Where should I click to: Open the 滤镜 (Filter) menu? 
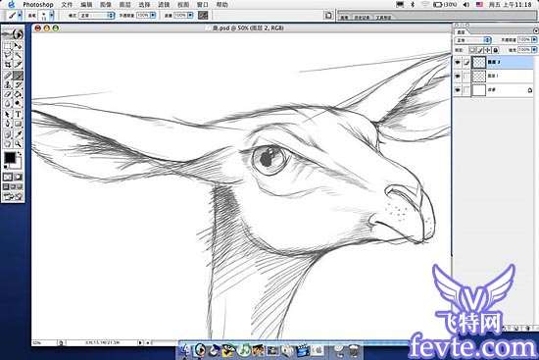click(x=164, y=5)
